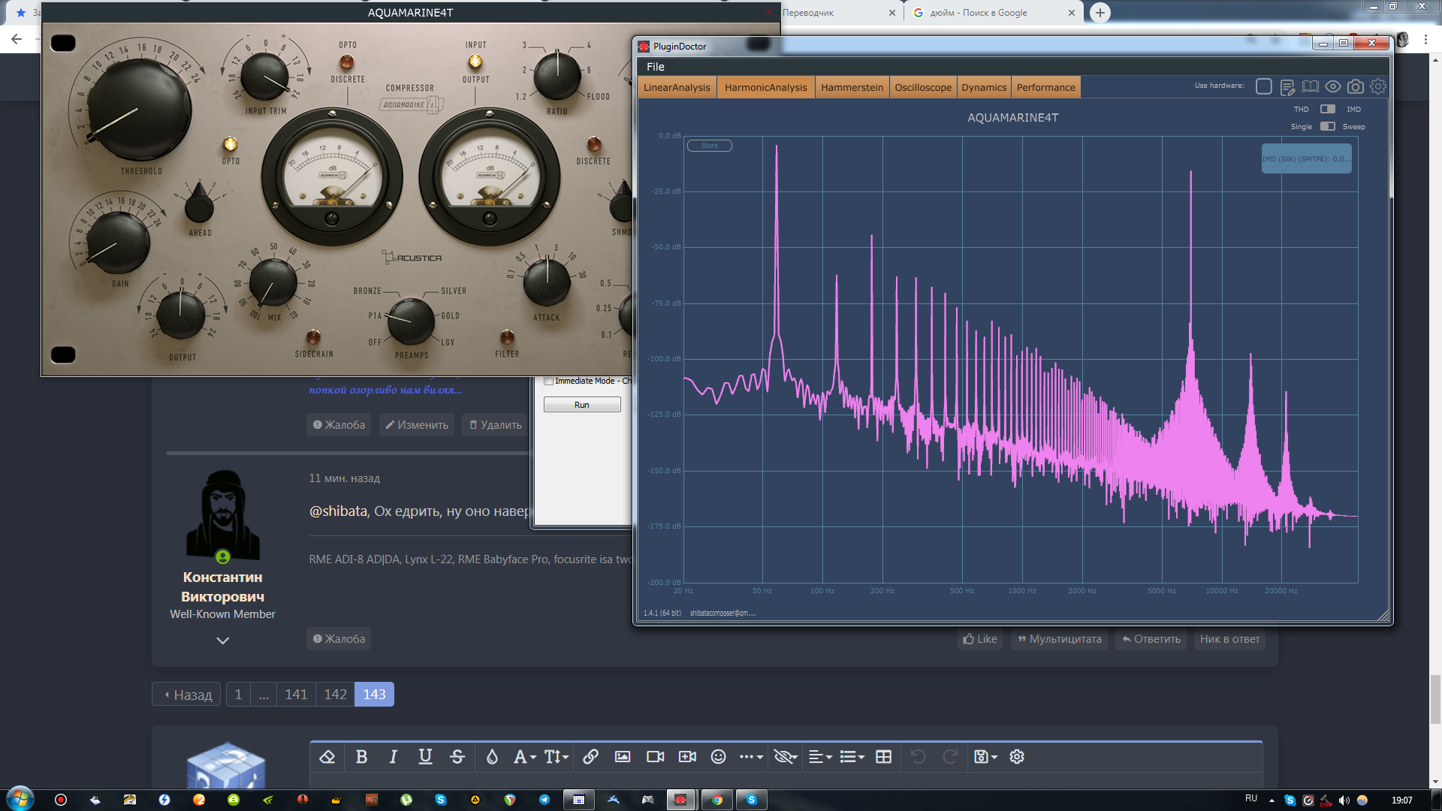
Task: Open the text alignment dropdown
Action: (820, 756)
